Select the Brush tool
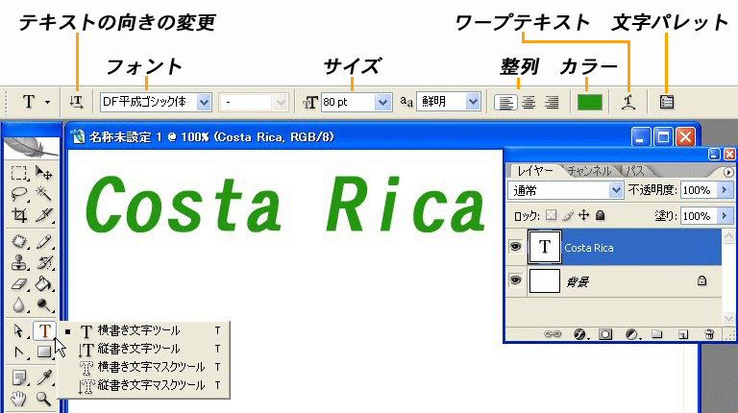Screen dimensions: 738x413 coord(44,241)
